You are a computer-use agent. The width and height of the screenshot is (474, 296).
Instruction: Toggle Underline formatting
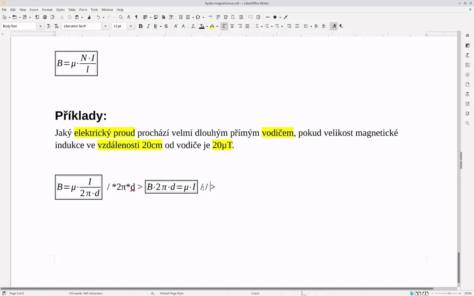(156, 26)
